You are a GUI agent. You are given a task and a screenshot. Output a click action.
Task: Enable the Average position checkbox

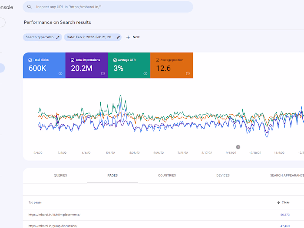pos(157,60)
